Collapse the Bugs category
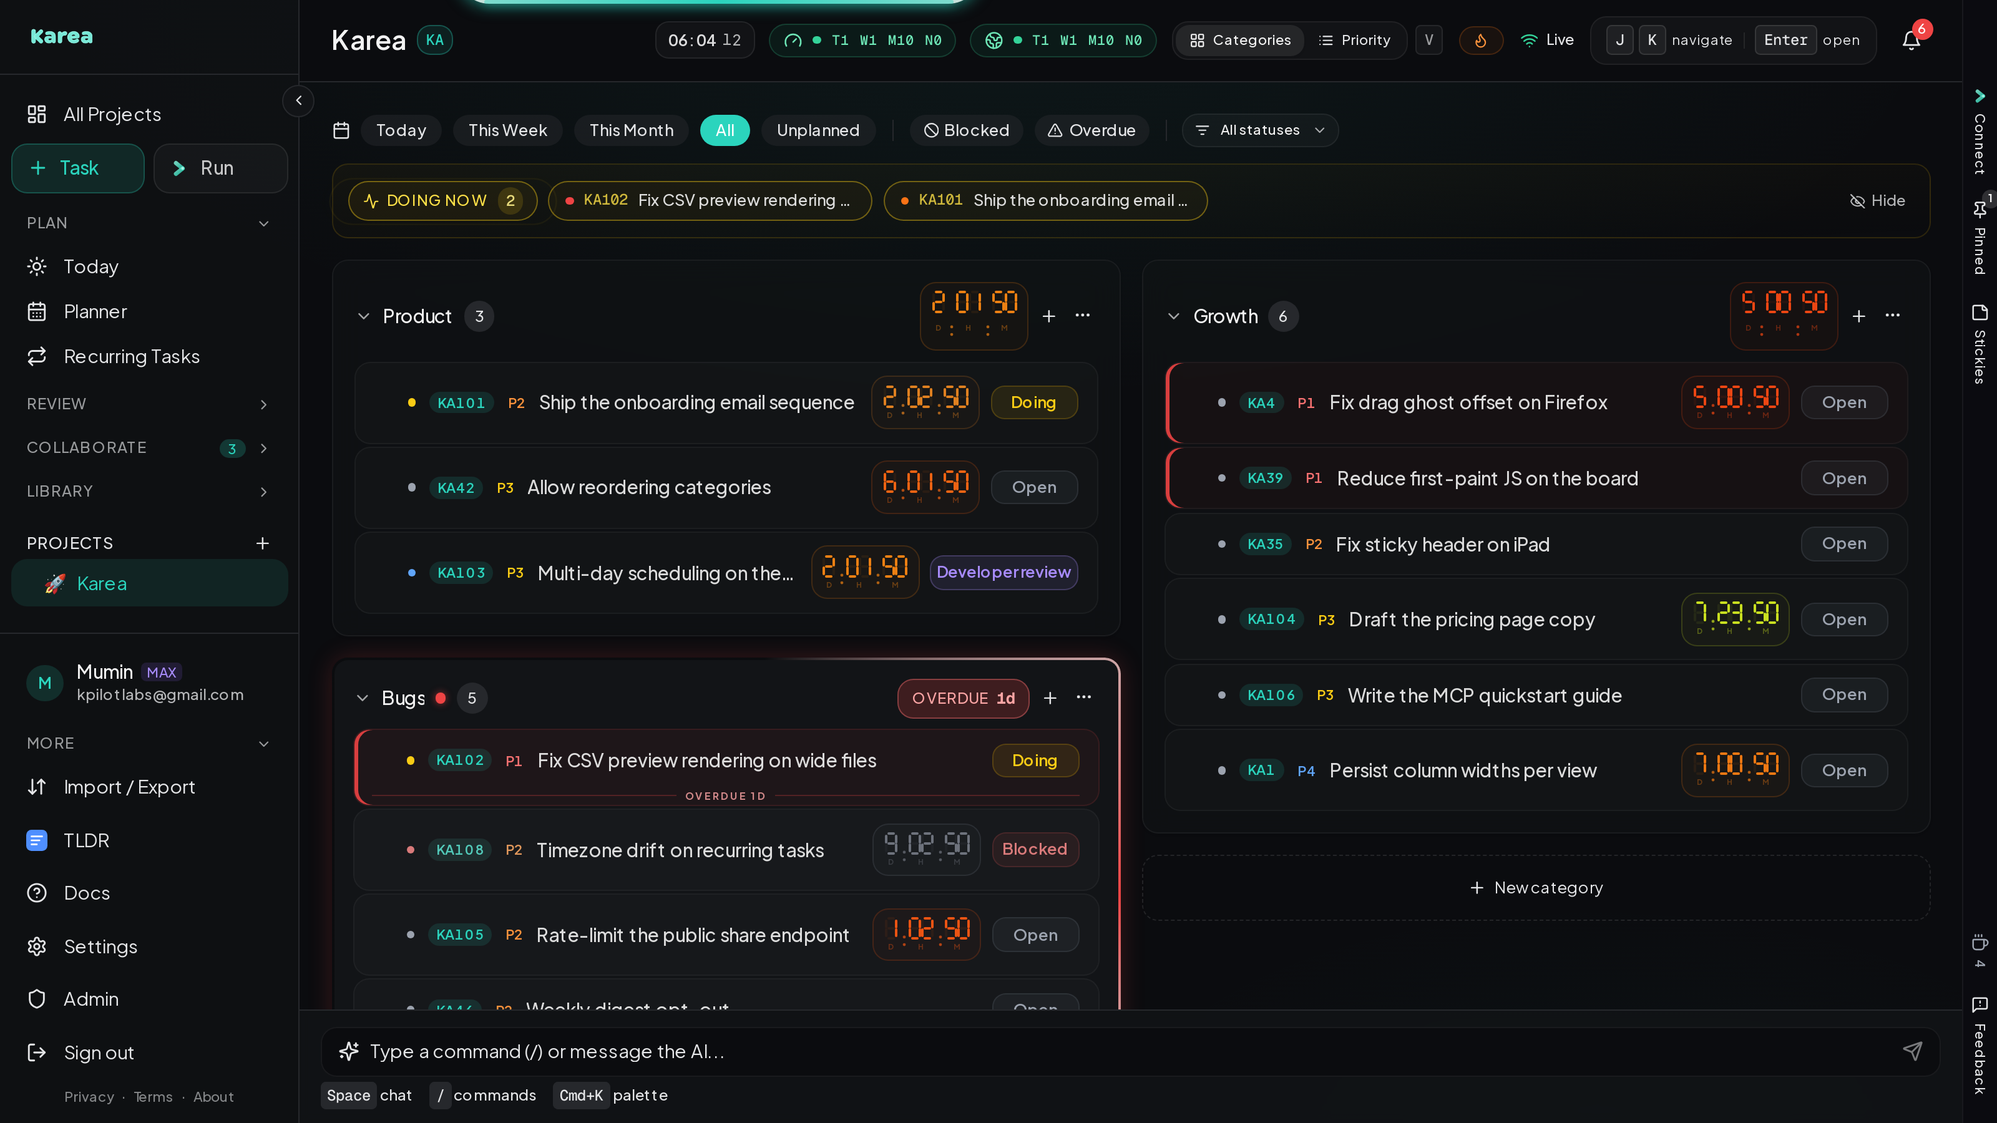The image size is (1997, 1123). point(362,698)
